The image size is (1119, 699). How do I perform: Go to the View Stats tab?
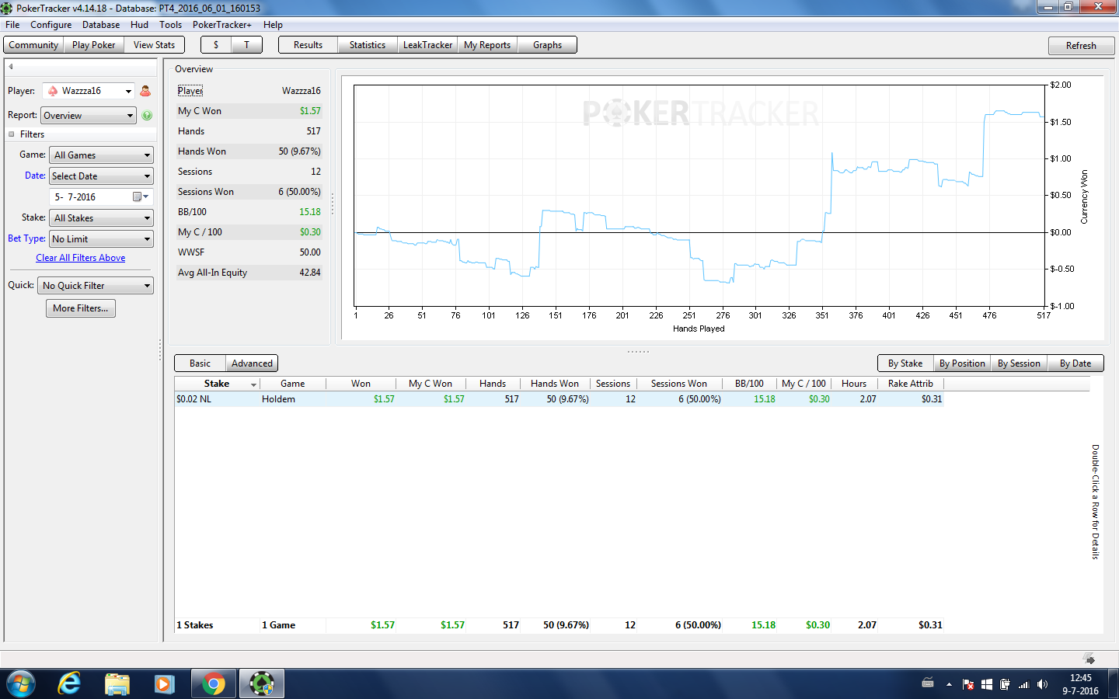154,45
